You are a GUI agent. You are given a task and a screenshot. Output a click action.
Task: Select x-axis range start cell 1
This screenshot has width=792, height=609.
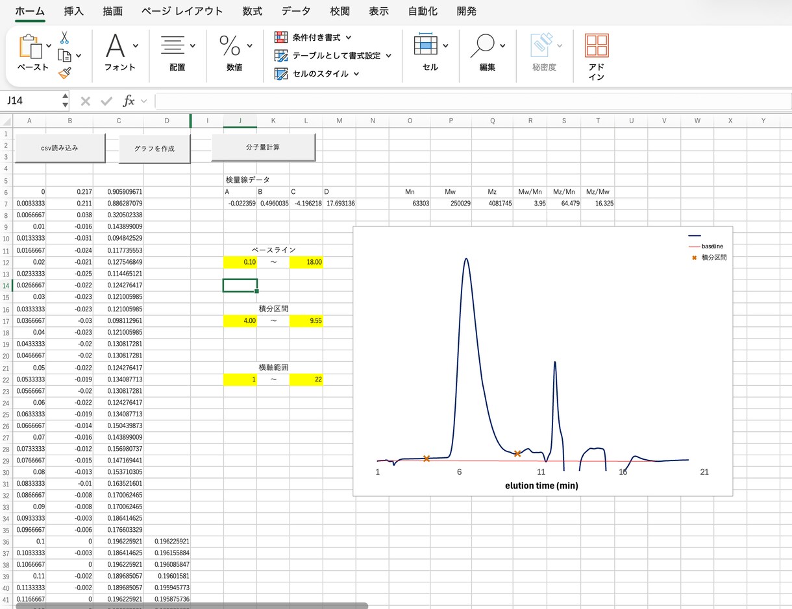[240, 379]
